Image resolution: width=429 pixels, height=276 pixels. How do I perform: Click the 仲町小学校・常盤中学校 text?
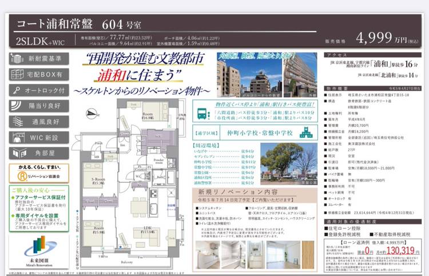click(260, 133)
